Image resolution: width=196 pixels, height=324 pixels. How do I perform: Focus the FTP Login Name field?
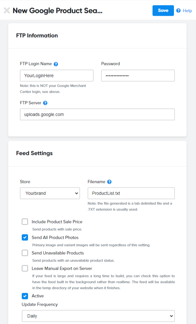(57, 76)
